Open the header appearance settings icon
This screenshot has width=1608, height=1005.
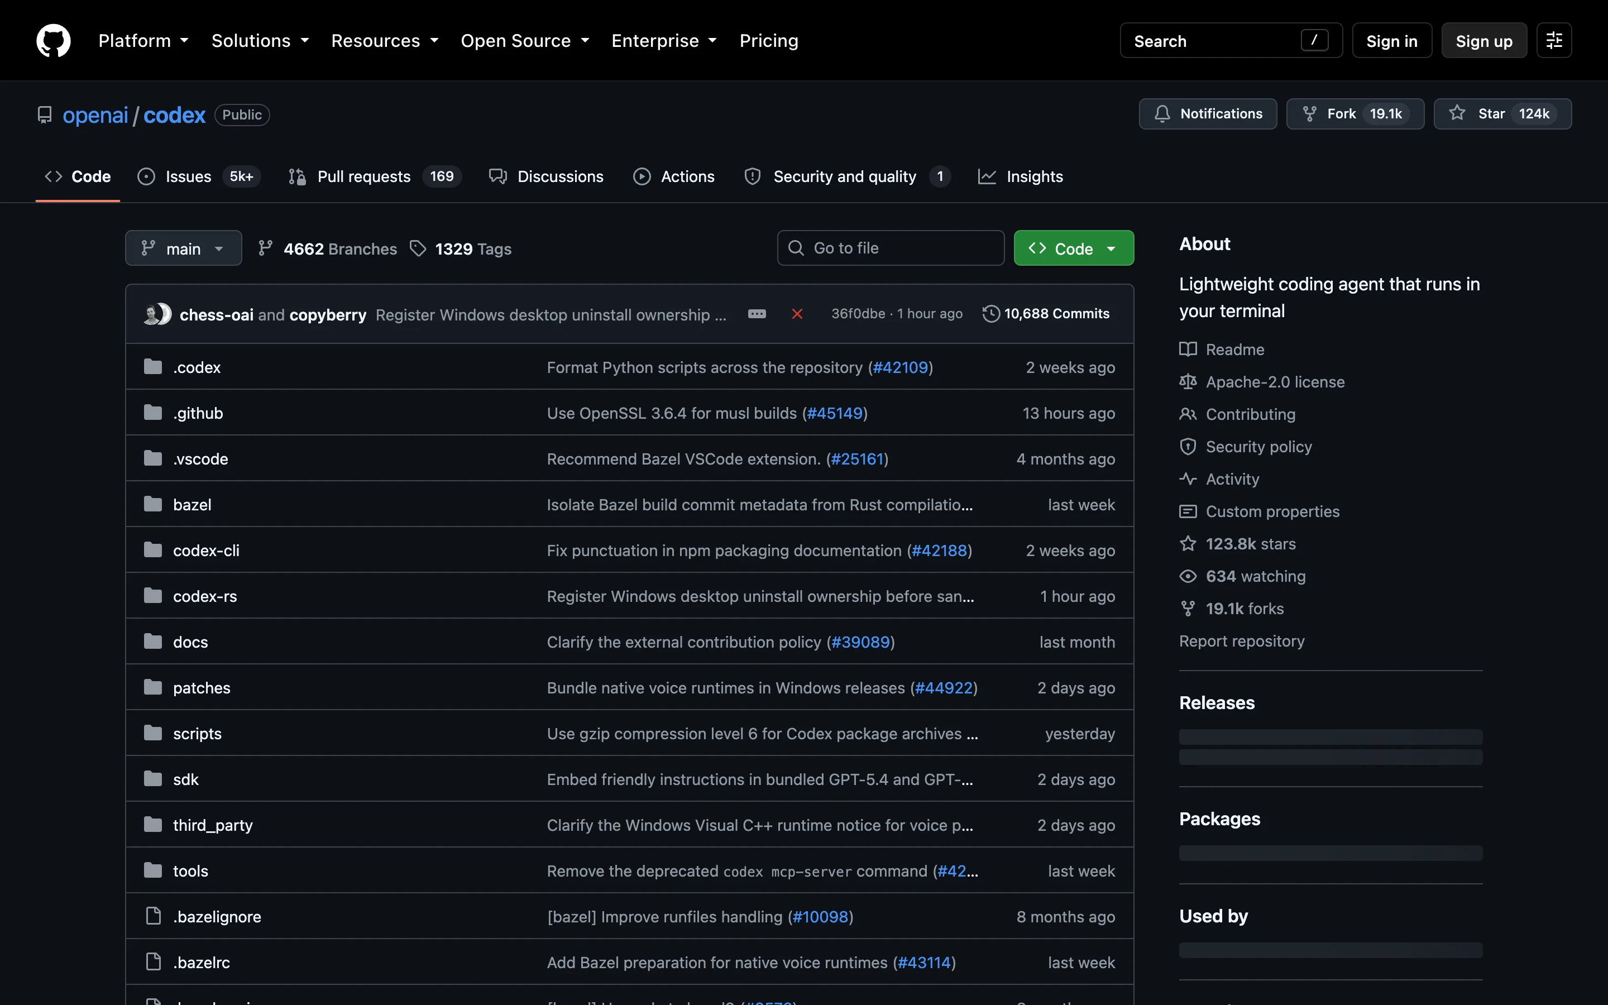1553,41
